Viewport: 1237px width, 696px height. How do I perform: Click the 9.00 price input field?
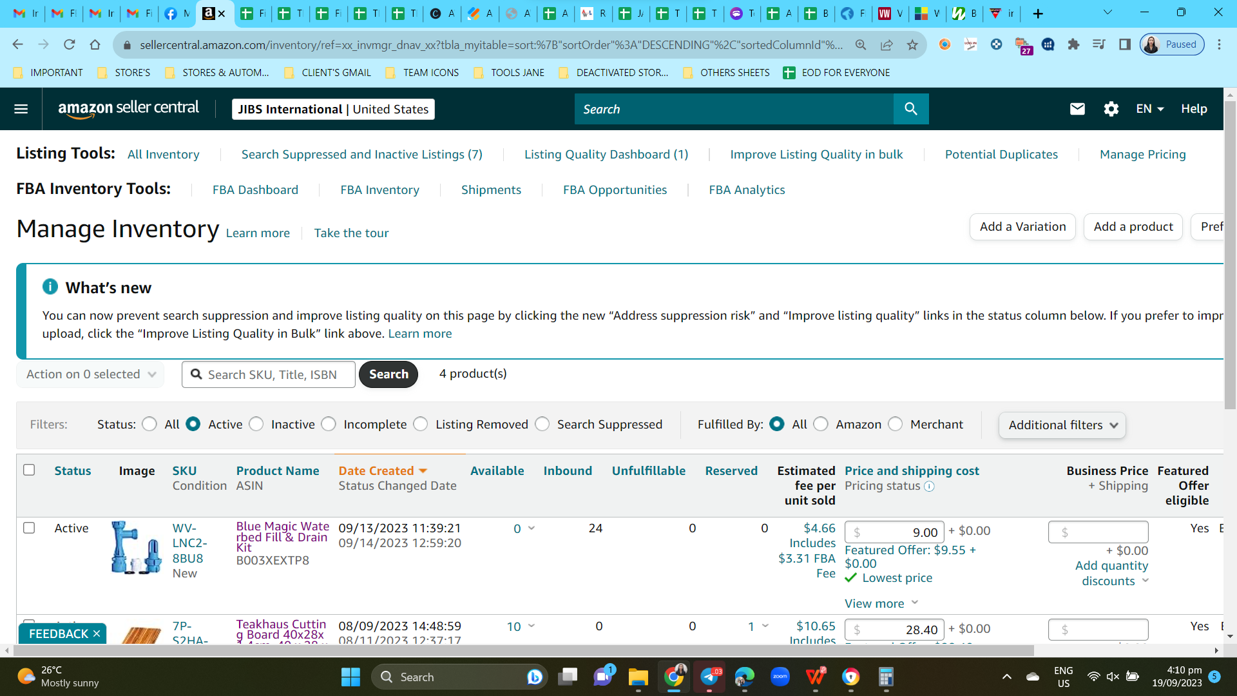coord(894,532)
